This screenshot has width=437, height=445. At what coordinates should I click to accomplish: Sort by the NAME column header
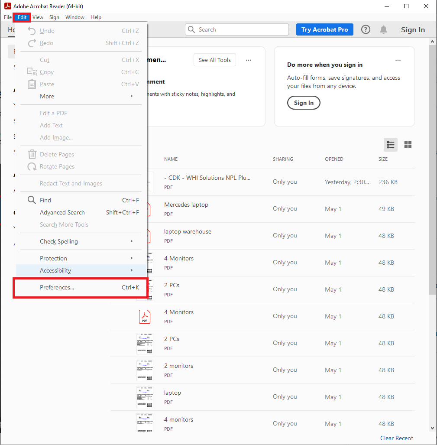(x=171, y=159)
